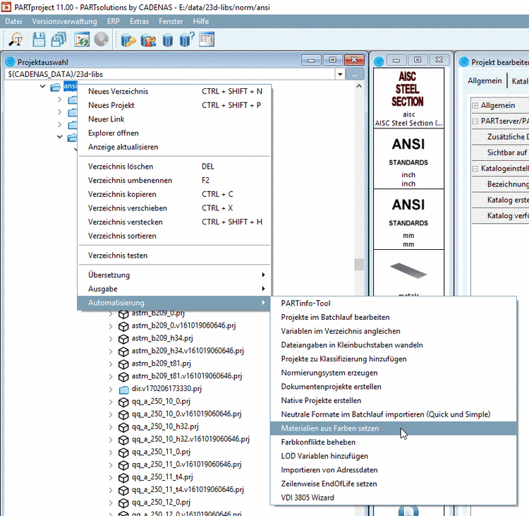Click the plain blue database icon

(x=168, y=40)
